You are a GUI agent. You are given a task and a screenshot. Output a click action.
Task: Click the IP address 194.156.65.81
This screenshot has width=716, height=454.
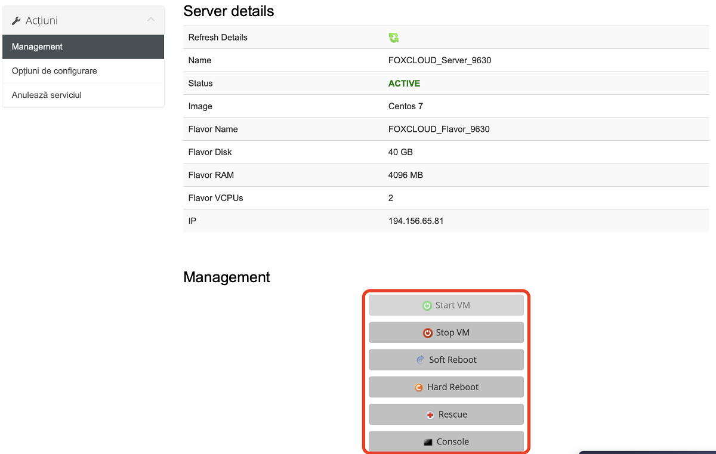pyautogui.click(x=415, y=221)
